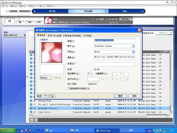This screenshot has height=133, width=177.
Task: Adjust the VOL volume slider handle
Action: pos(18,11)
